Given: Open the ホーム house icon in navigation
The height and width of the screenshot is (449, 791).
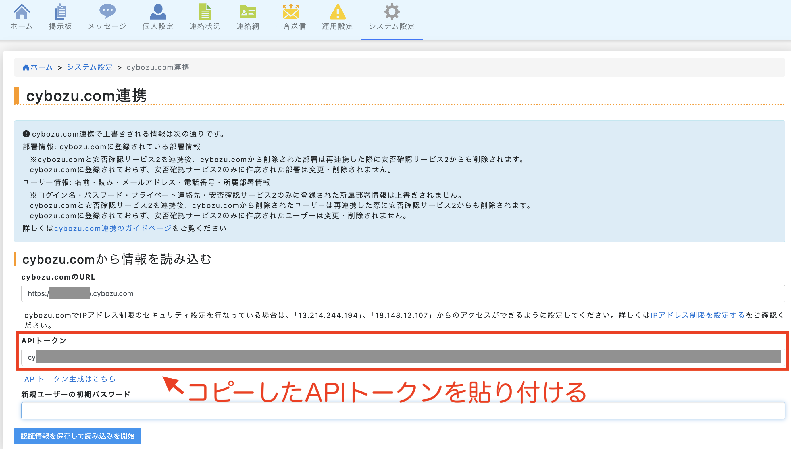Looking at the screenshot, I should click(x=22, y=12).
